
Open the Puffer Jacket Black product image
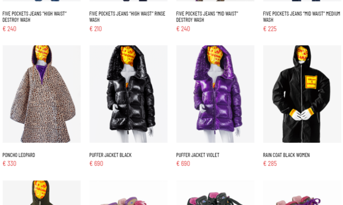tap(128, 94)
